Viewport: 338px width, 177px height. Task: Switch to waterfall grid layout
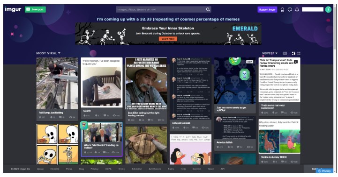tap(293, 53)
